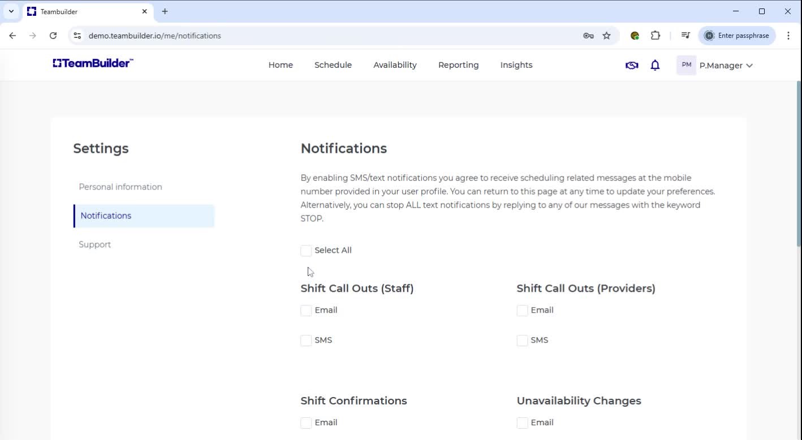Click the password key icon in address bar
This screenshot has width=802, height=440.
pos(588,35)
